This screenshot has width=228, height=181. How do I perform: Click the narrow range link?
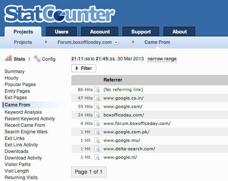click(x=162, y=59)
